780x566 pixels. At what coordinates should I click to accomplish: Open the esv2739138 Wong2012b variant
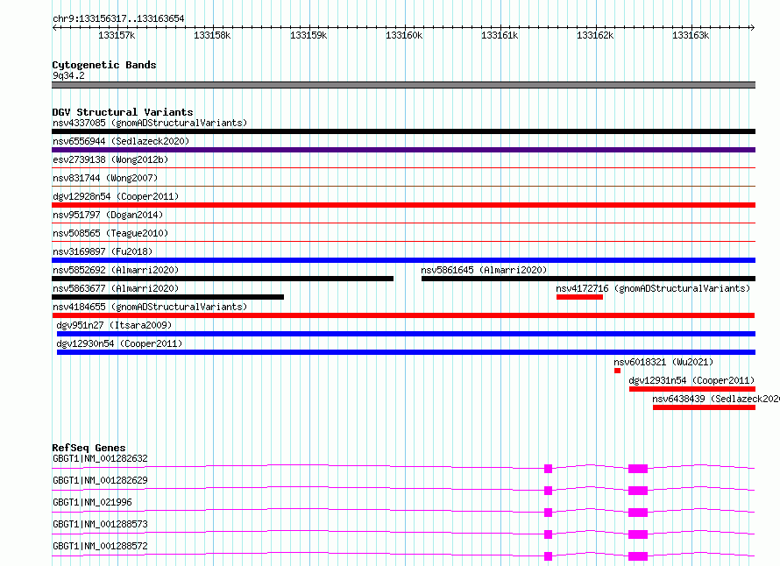(x=110, y=159)
